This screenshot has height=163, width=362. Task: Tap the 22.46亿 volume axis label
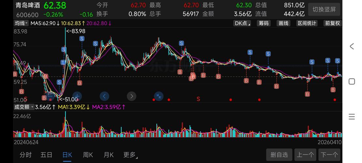pos(22,116)
